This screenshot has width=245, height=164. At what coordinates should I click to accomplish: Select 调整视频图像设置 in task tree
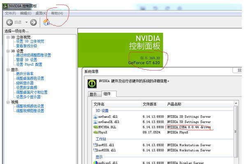click(x=30, y=111)
